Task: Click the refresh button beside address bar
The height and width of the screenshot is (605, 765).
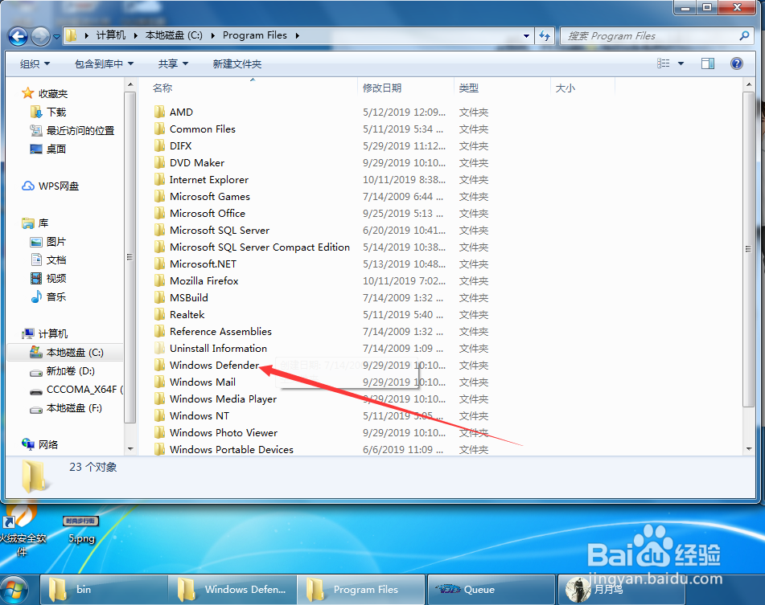Action: tap(545, 35)
